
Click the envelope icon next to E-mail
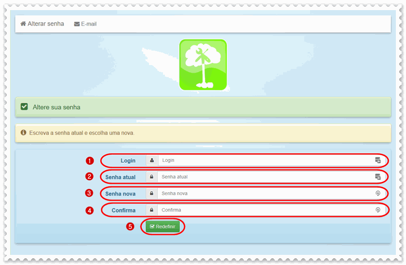(x=77, y=24)
